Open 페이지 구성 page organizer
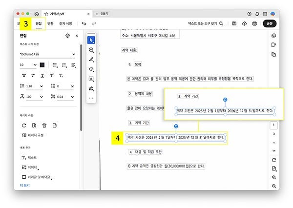Viewport: 293px width, 208px height. (33, 135)
